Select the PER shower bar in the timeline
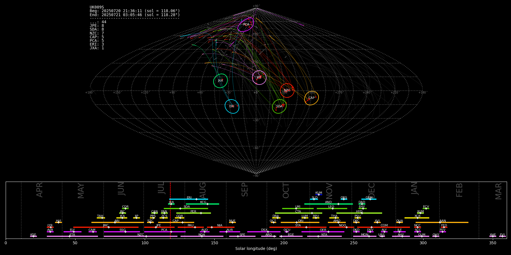Screen dimensions: 511x255 [194, 213]
